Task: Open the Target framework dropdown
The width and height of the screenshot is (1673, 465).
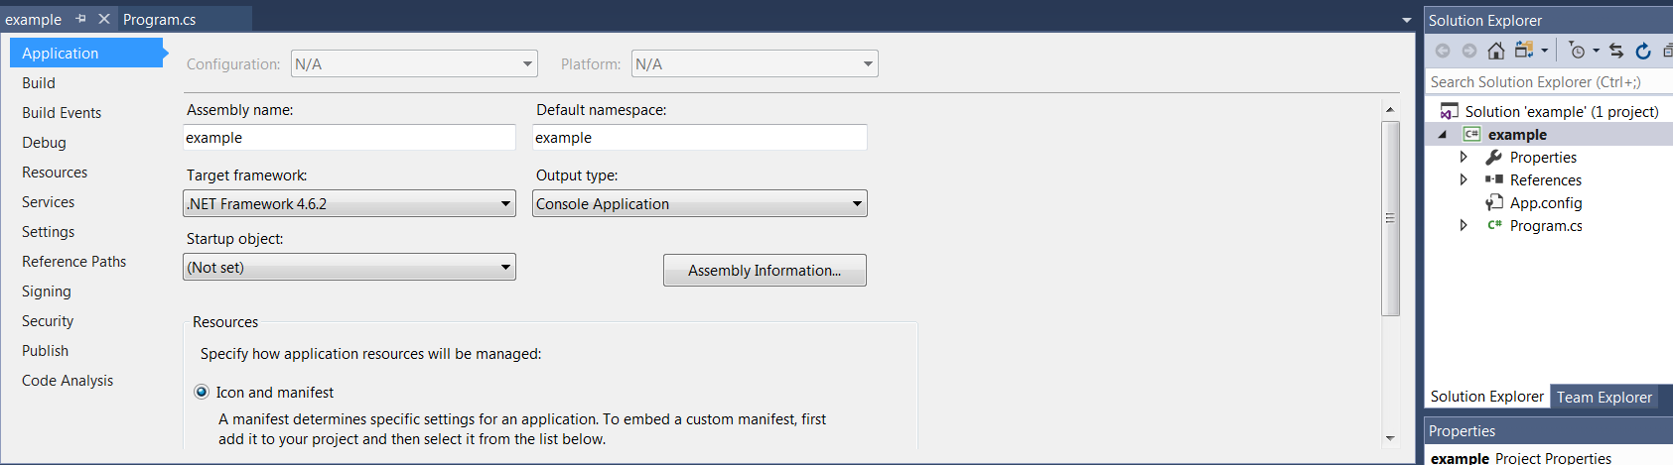Action: pos(349,203)
